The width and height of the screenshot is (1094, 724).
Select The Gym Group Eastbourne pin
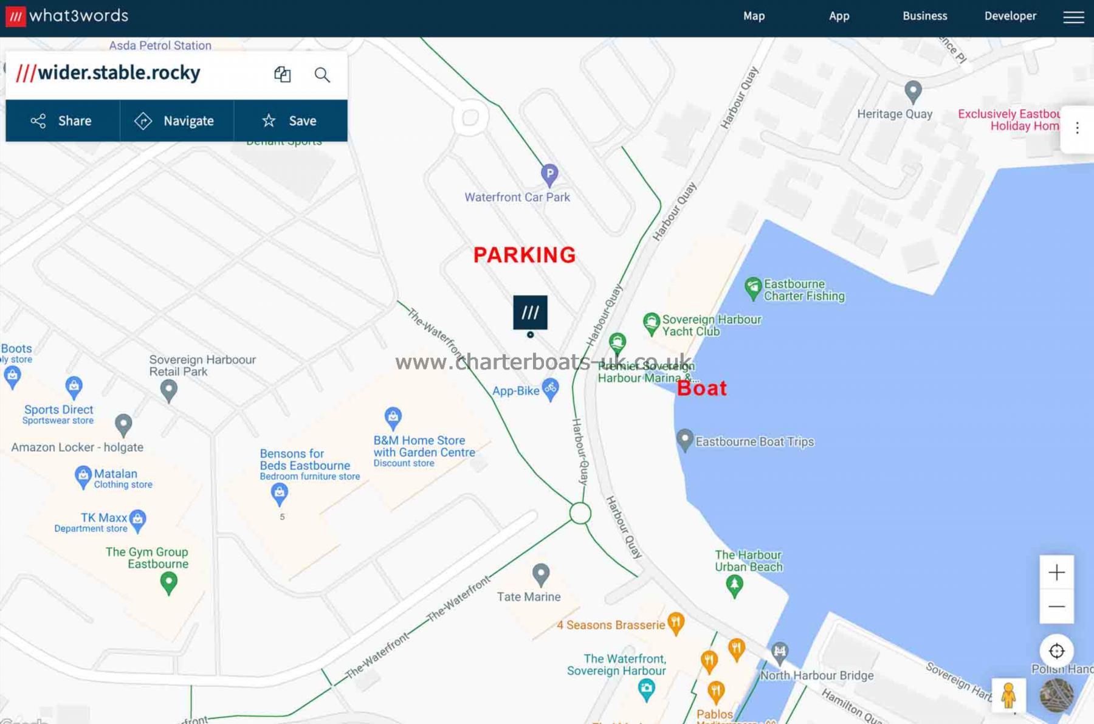[169, 584]
